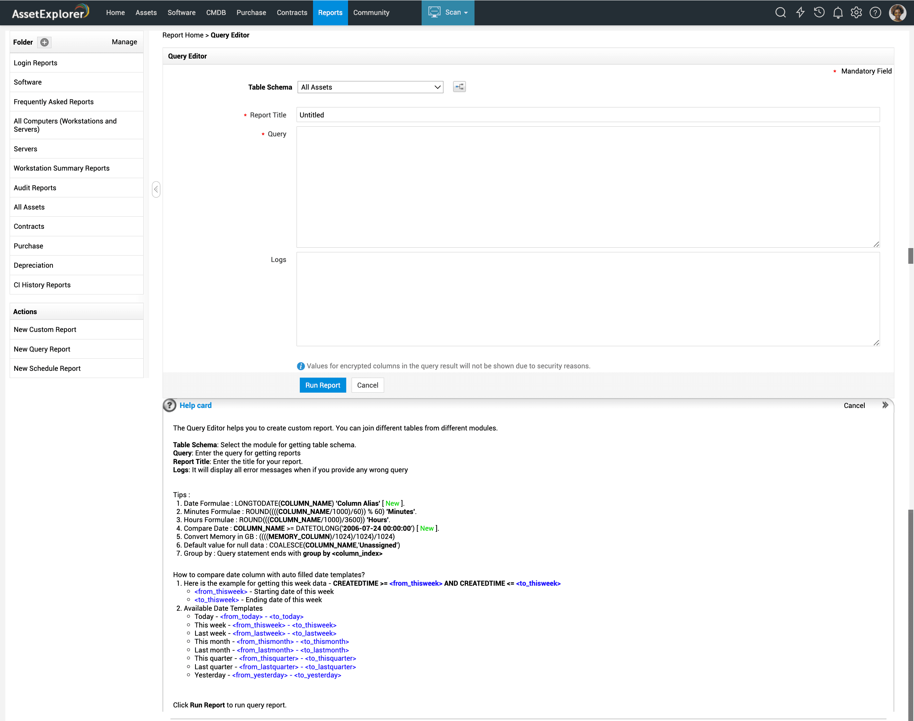Open the admin settings gear icon
This screenshot has height=721, width=914.
[x=856, y=12]
